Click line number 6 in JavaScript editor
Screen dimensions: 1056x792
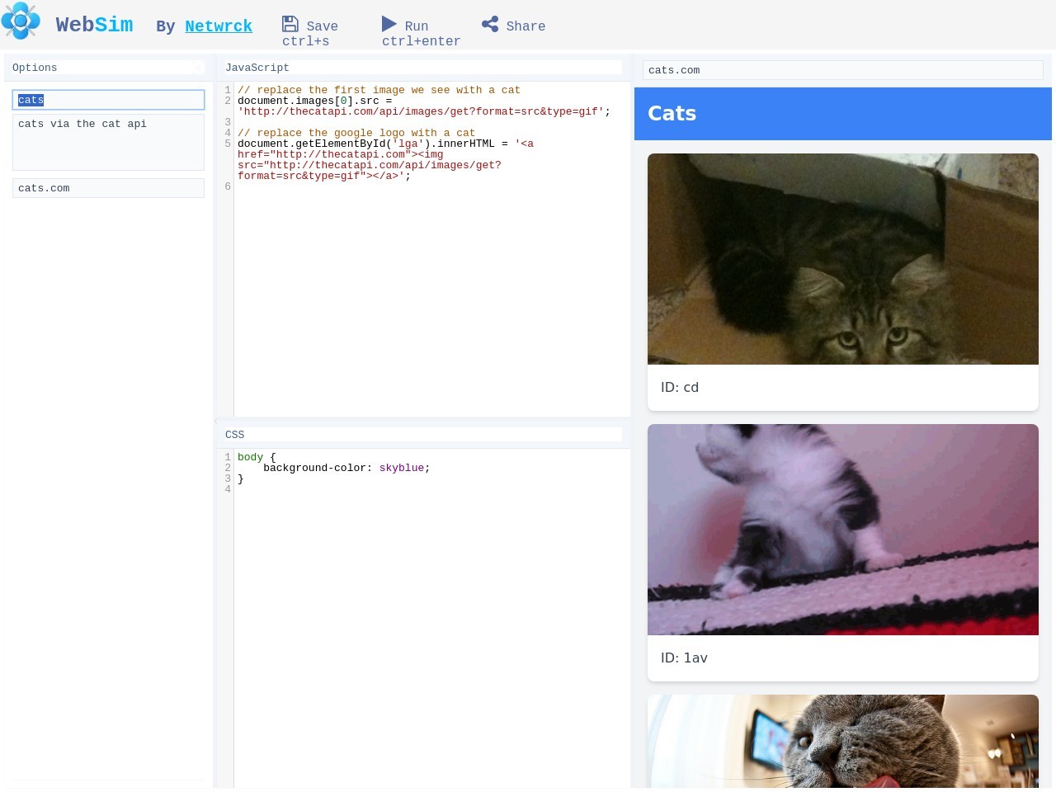[228, 186]
